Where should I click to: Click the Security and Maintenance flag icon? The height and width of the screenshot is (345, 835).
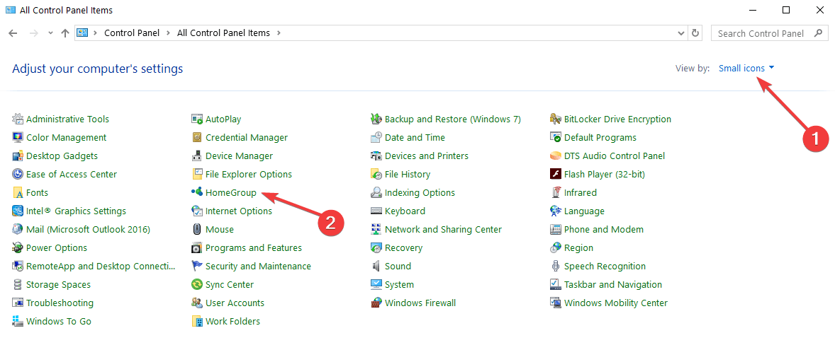(x=197, y=266)
